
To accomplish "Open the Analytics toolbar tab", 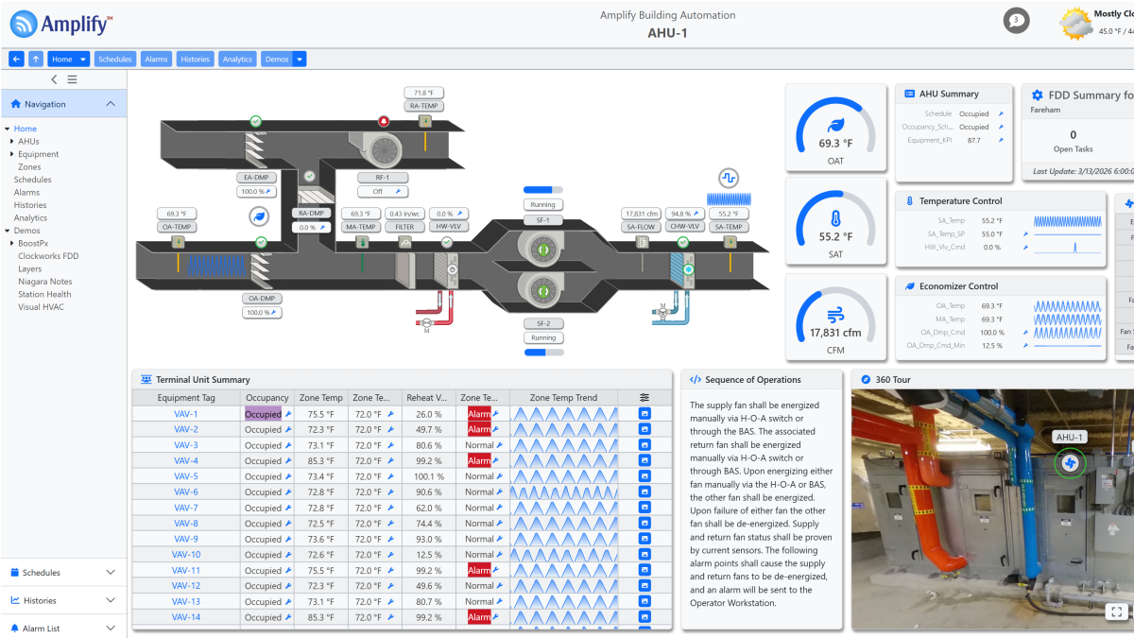I will pyautogui.click(x=237, y=59).
